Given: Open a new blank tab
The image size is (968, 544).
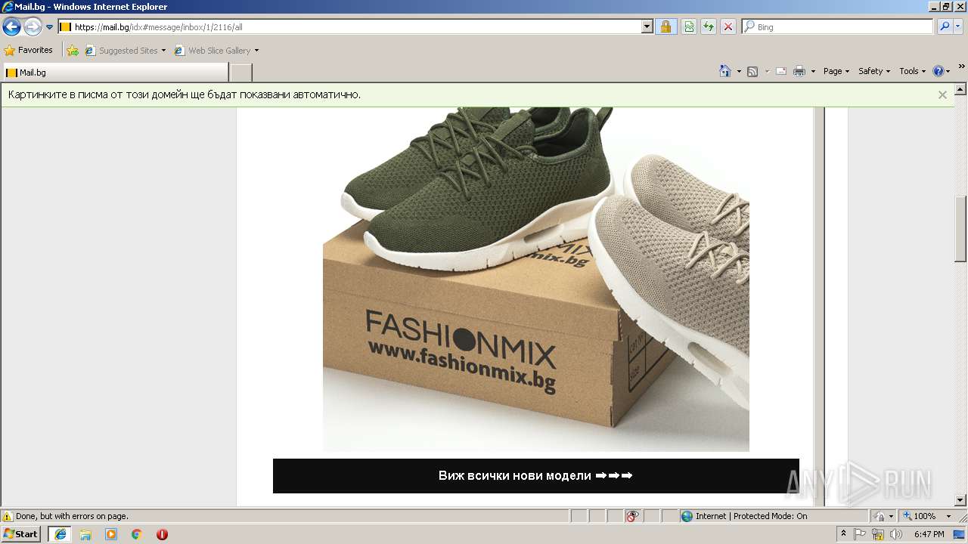Looking at the screenshot, I should point(240,73).
